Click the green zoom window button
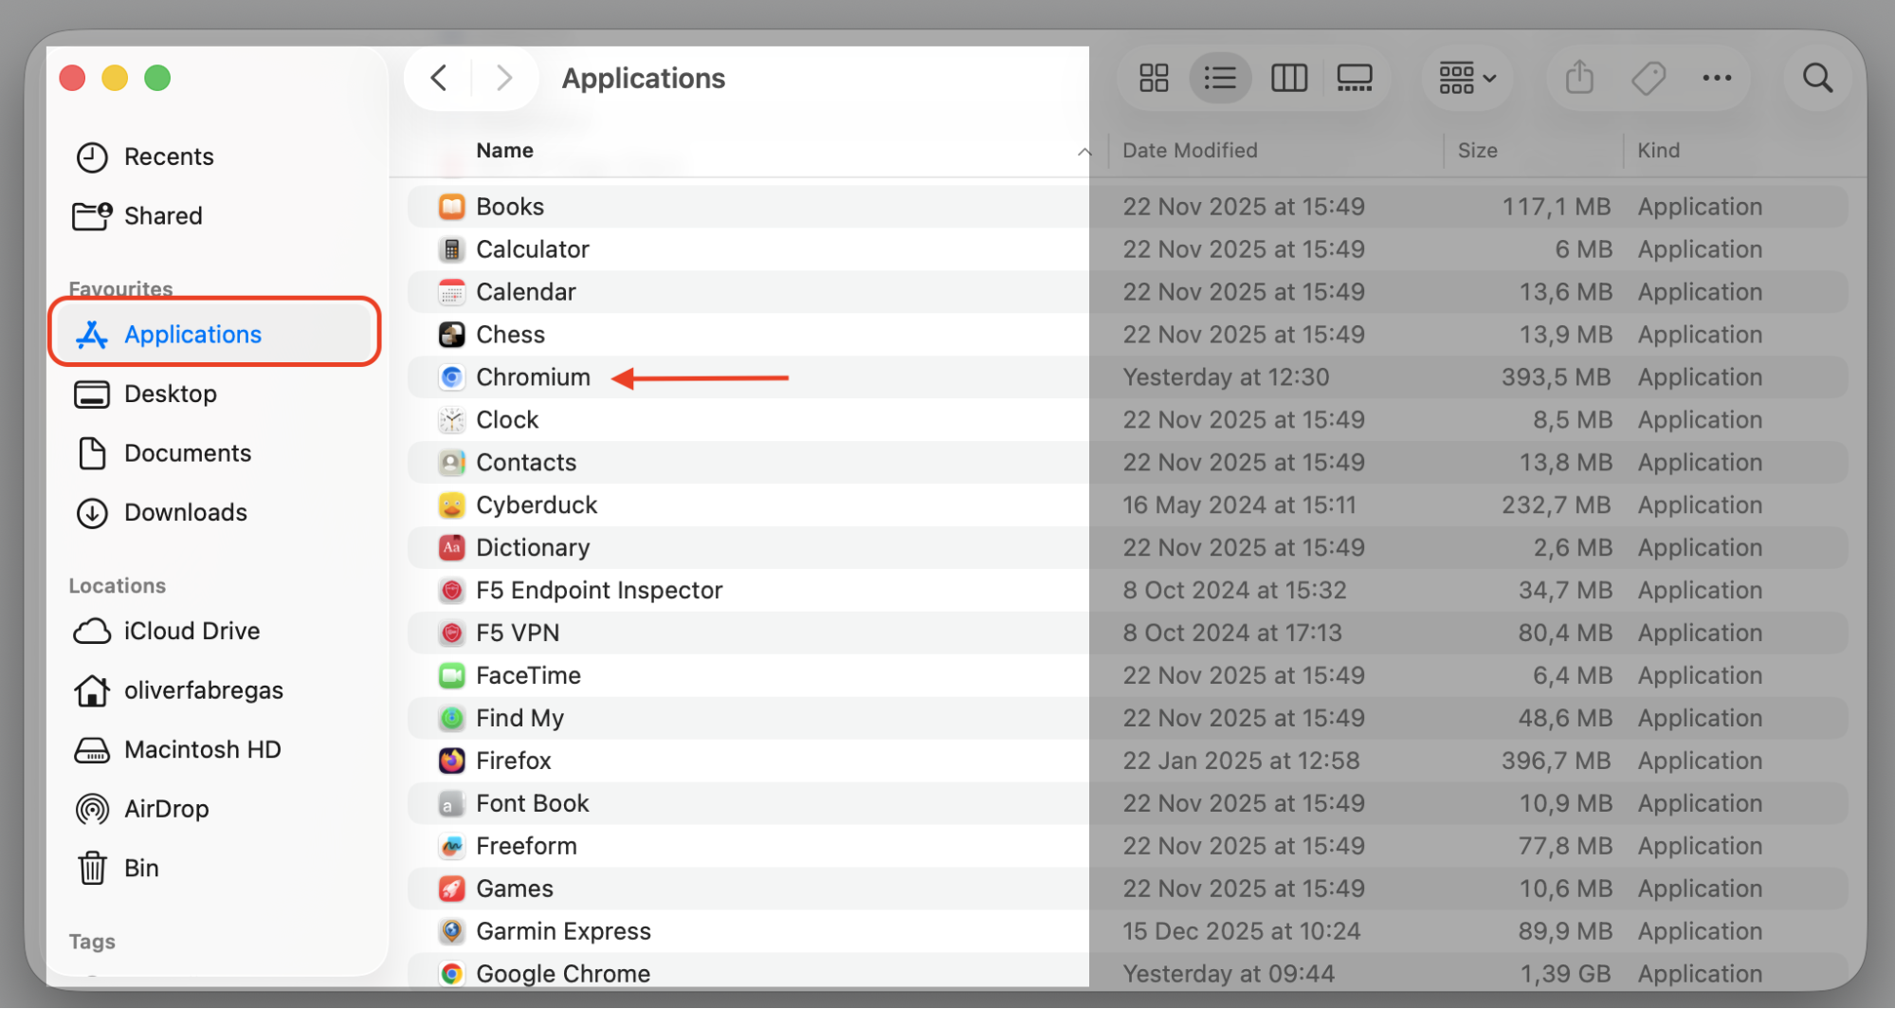 (157, 78)
